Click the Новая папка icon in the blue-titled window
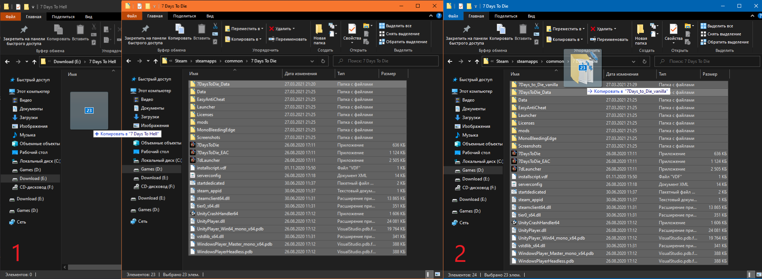Viewport: 762px width, 279px height. pyautogui.click(x=641, y=29)
